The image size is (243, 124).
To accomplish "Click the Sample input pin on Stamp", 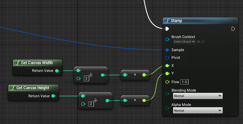I will tap(167, 50).
